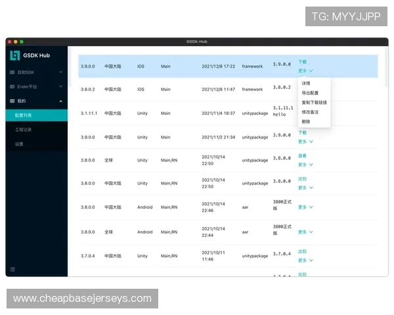The width and height of the screenshot is (394, 315).
Task: Click the date 2021/10/11 11:46
Action: tap(213, 256)
